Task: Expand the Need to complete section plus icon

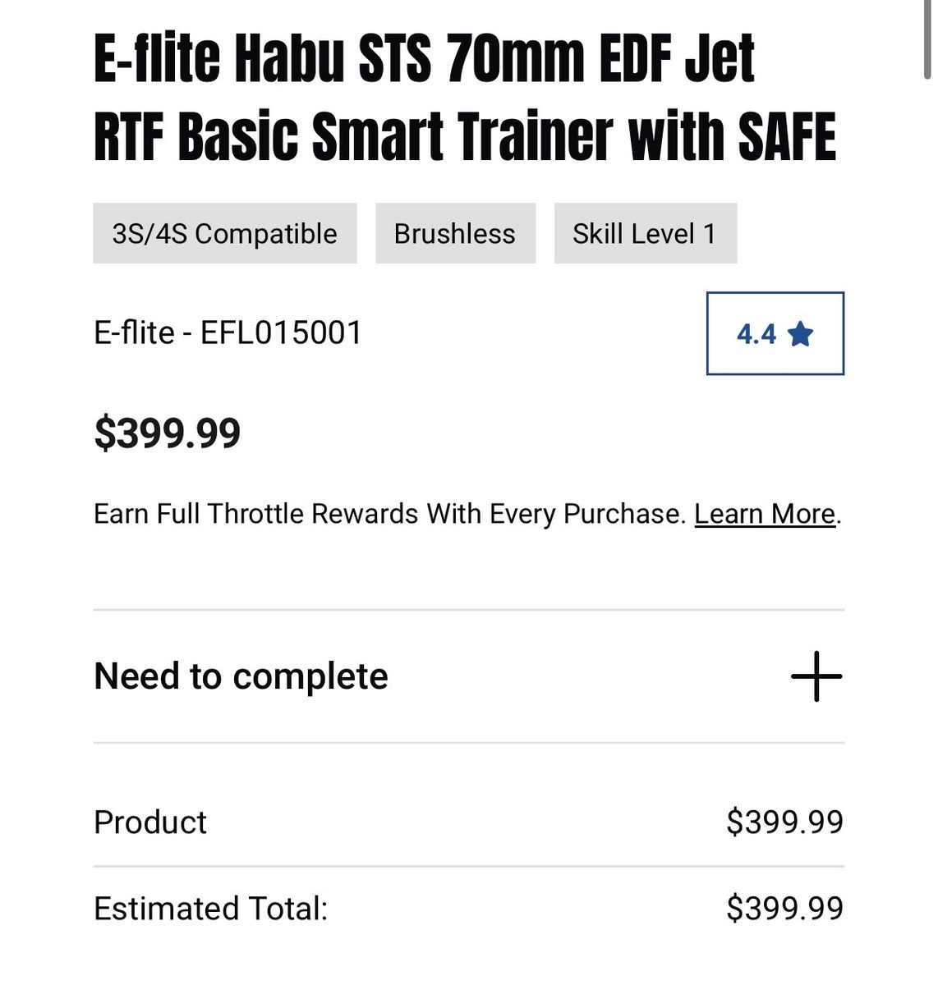Action: coord(816,676)
